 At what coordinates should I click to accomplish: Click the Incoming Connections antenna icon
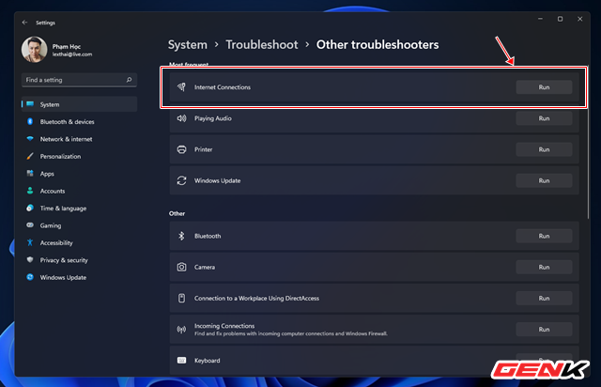coord(181,329)
